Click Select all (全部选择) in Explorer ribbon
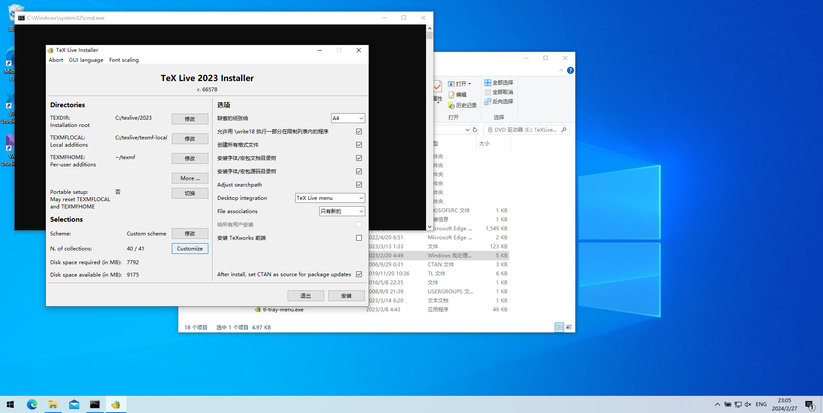Viewport: 823px width, 413px height. click(499, 83)
